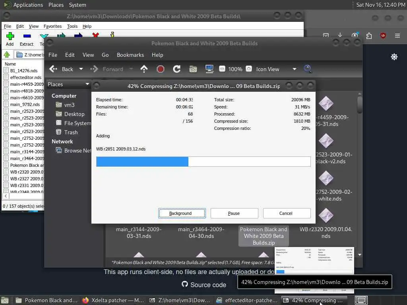Pause the compression
The image size is (407, 305).
tap(234, 213)
